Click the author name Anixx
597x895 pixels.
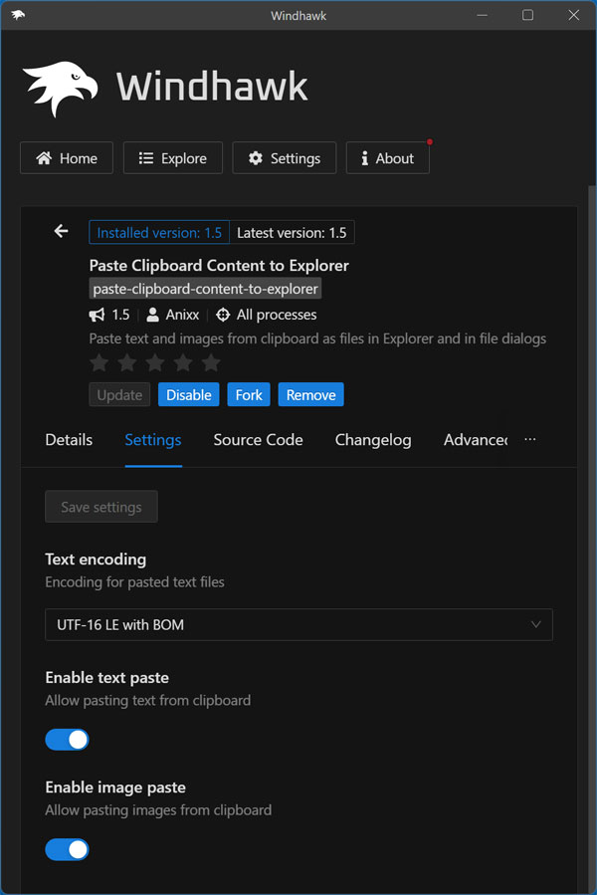pos(183,315)
